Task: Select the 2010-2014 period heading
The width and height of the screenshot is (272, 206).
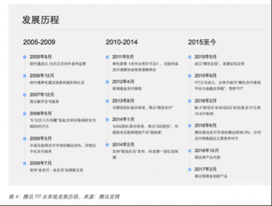Action: click(x=122, y=42)
